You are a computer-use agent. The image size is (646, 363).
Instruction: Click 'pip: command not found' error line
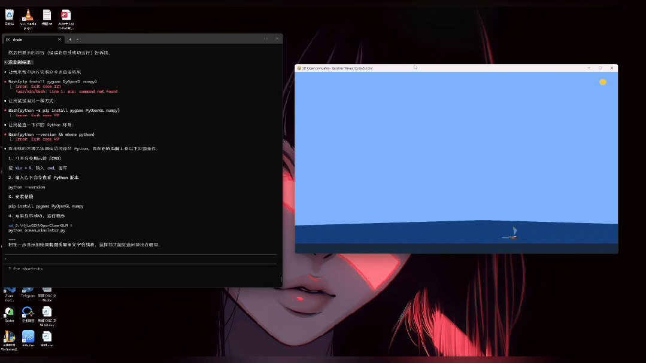click(x=66, y=91)
